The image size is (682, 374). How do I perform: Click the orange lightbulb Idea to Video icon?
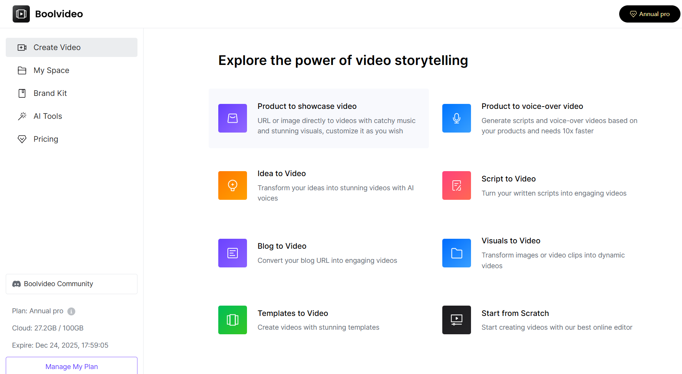232,186
